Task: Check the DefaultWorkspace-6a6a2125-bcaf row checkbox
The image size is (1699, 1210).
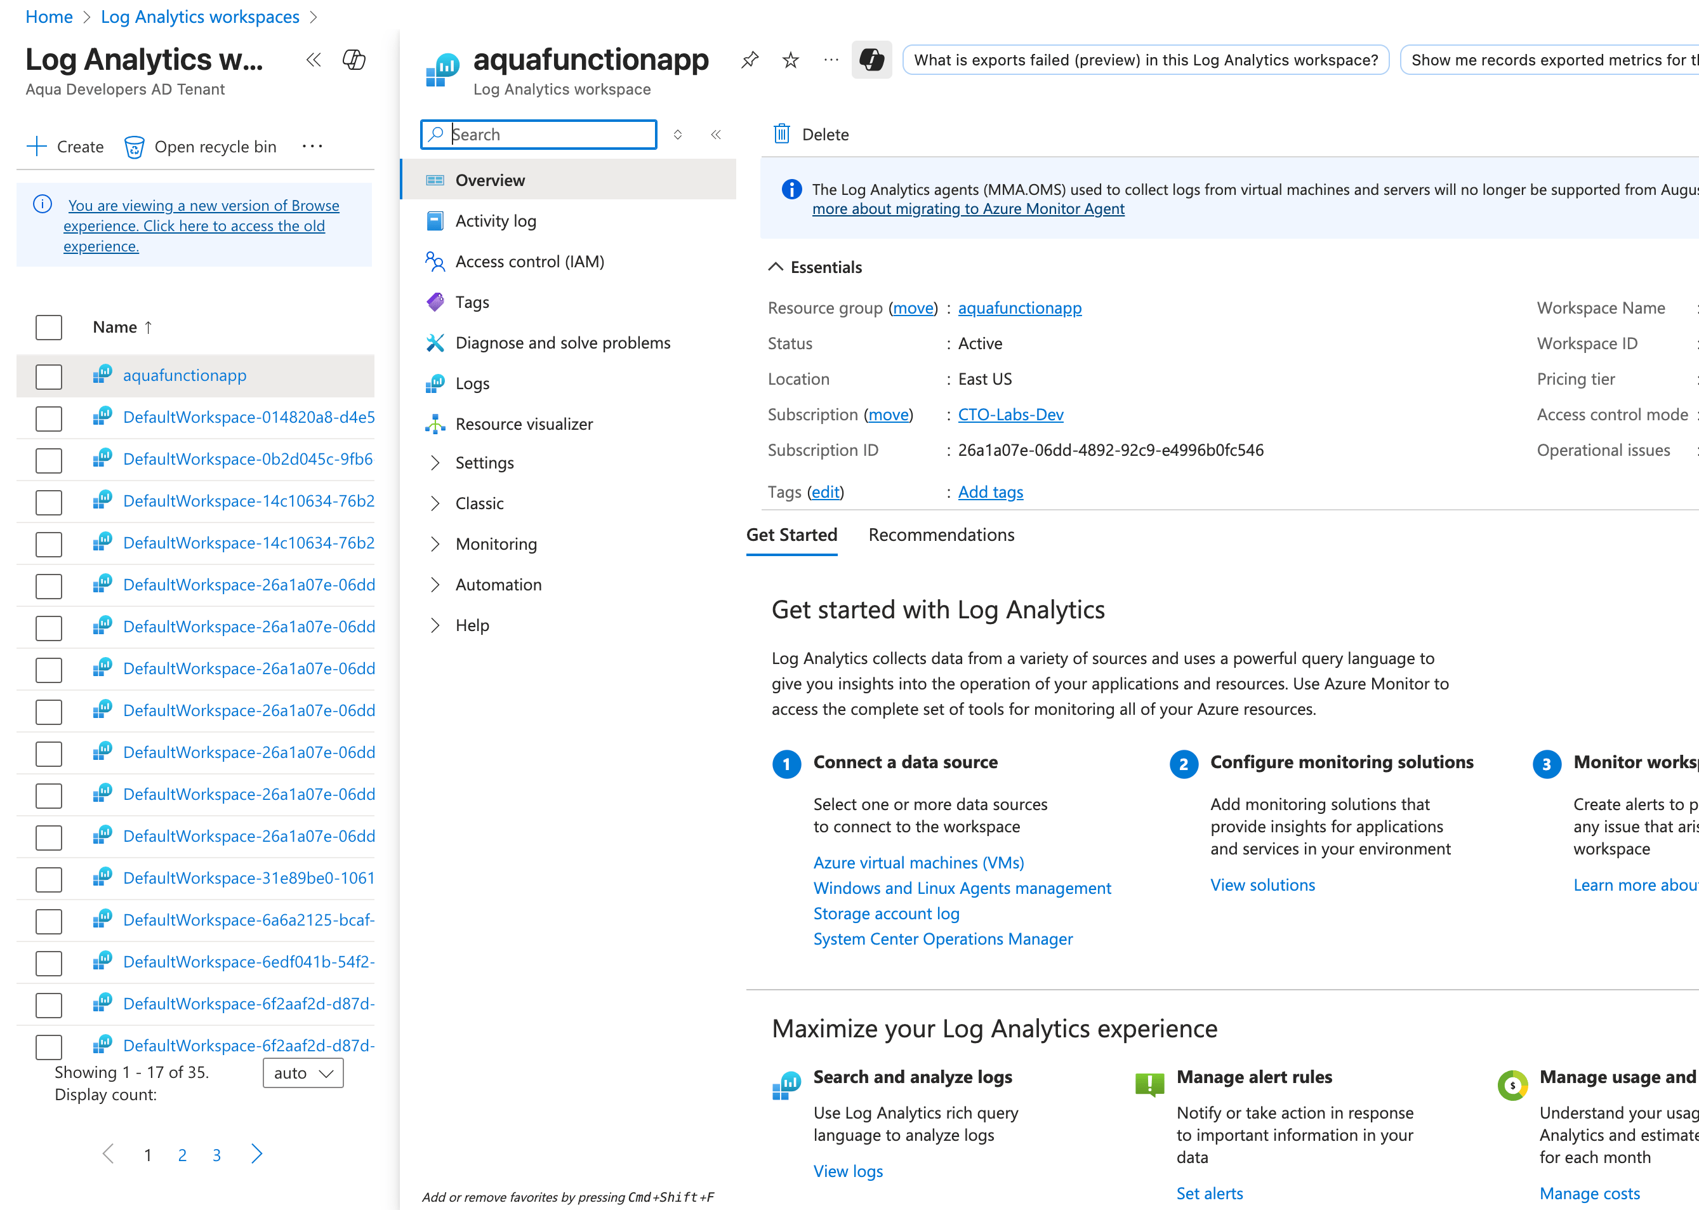Action: pyautogui.click(x=48, y=921)
